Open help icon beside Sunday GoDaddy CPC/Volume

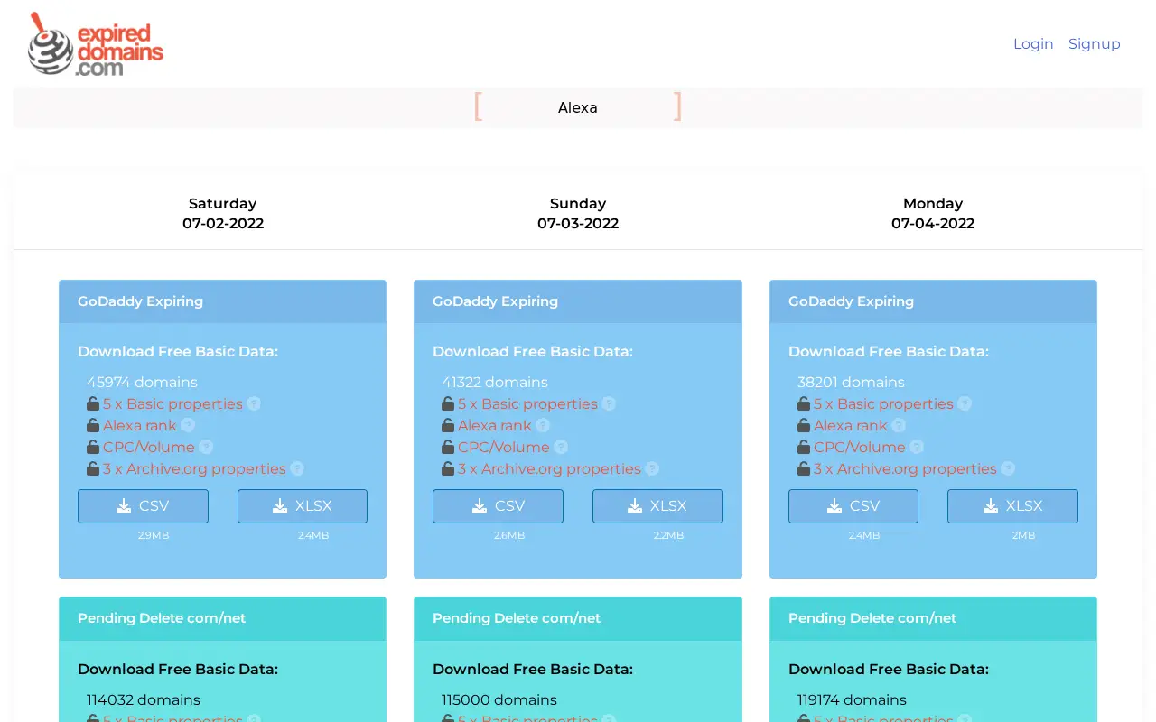[561, 447]
